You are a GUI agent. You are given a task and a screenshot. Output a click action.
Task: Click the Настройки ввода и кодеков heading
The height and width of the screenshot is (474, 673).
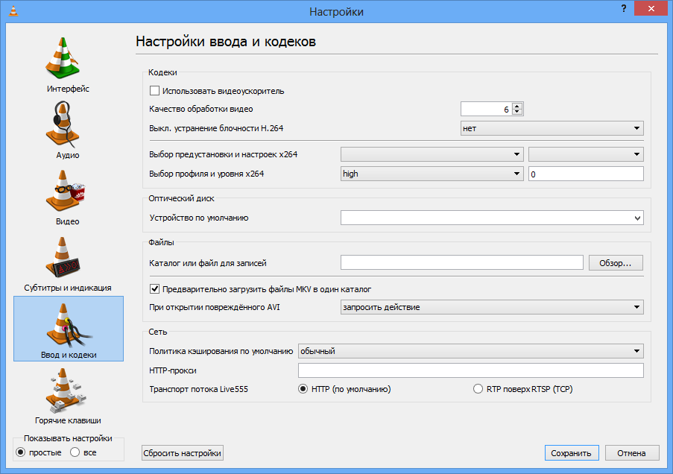[x=226, y=41]
